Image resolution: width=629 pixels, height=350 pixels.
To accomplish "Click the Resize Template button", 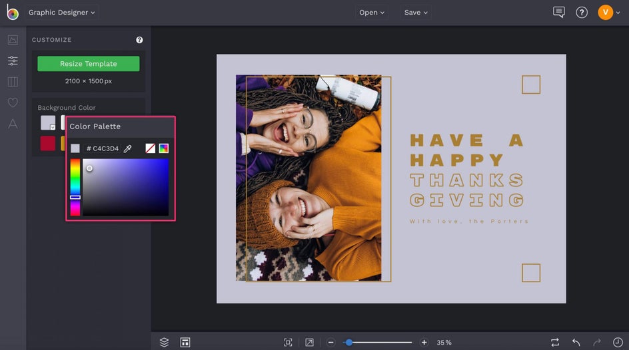I will point(89,64).
